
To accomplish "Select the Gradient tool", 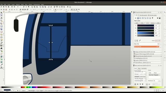I will [x=1, y=59].
